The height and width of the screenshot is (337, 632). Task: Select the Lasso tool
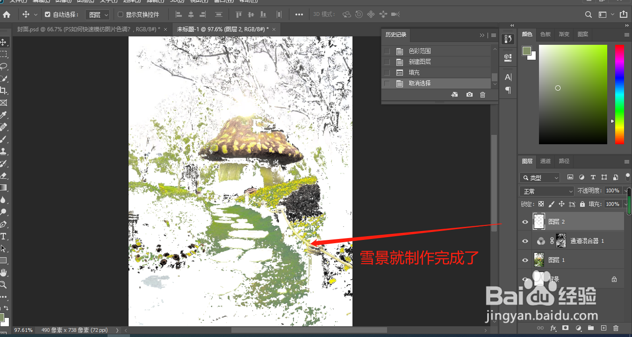click(3, 66)
